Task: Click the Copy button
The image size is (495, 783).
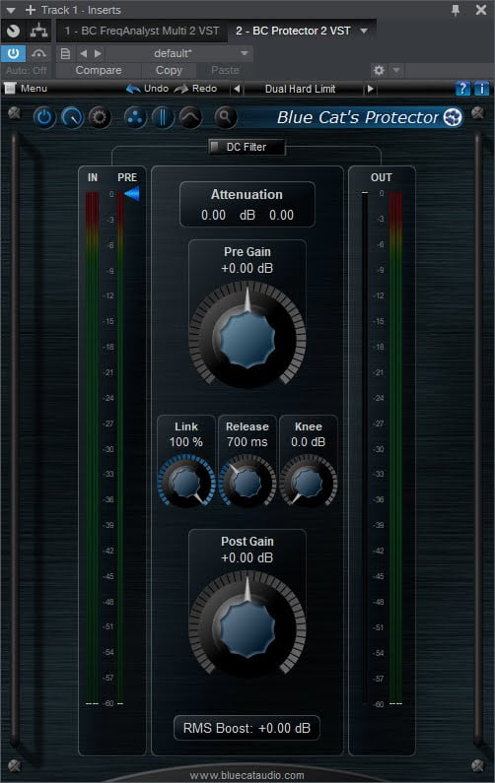Action: pos(169,70)
